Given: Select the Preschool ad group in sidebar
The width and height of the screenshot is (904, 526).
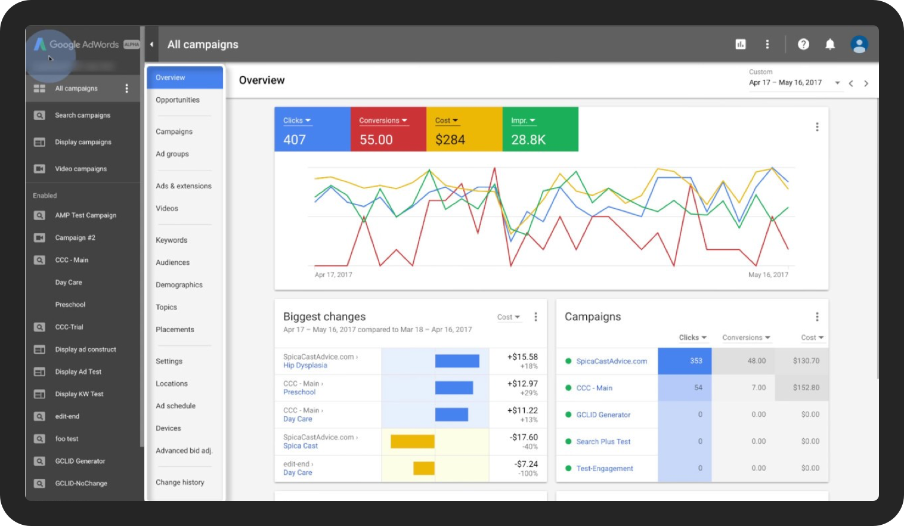Looking at the screenshot, I should [70, 305].
